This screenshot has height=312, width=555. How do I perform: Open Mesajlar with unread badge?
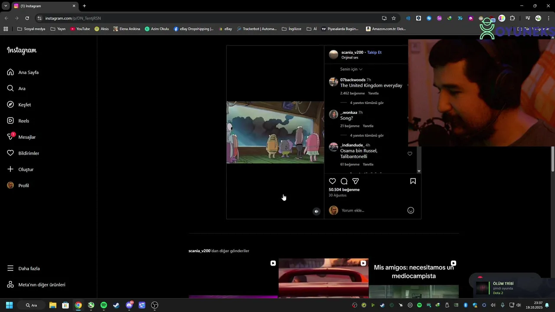click(21, 137)
